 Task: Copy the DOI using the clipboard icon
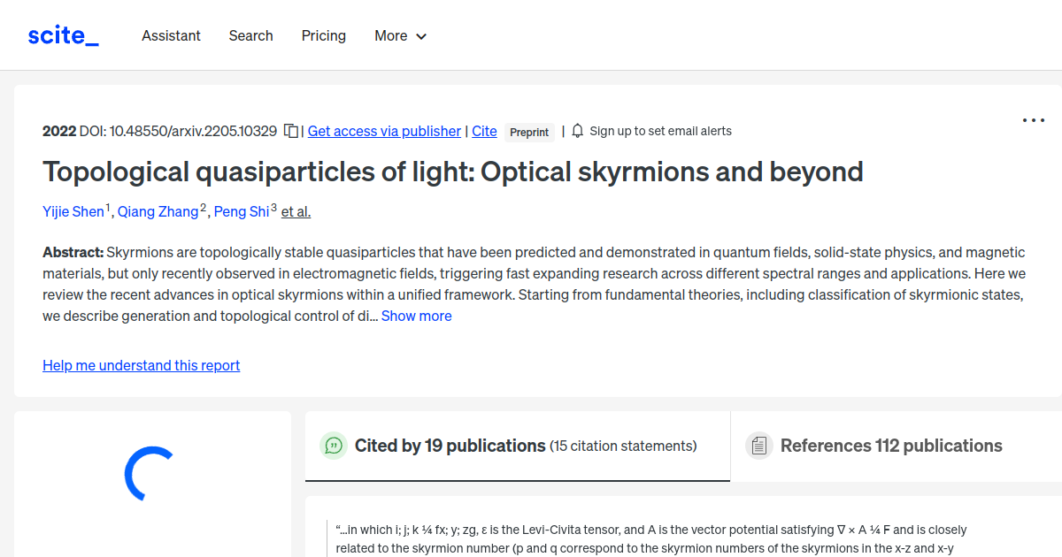[290, 130]
